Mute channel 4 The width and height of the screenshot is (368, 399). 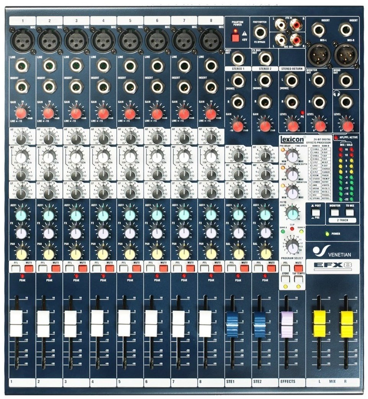(x=110, y=268)
